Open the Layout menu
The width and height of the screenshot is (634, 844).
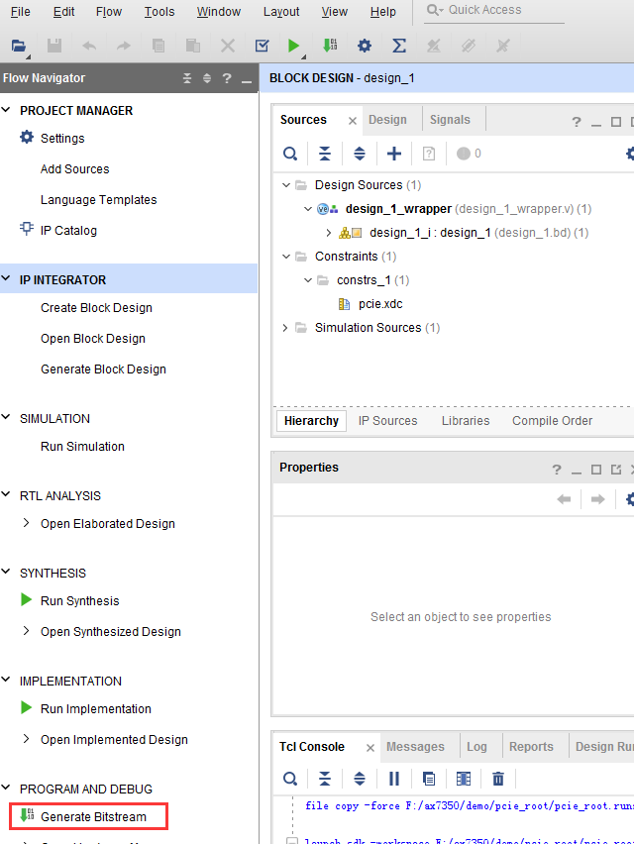point(281,11)
